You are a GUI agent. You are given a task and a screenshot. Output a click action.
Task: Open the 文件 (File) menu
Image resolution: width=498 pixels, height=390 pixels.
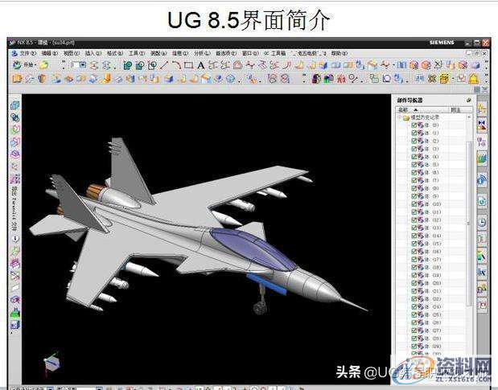tap(28, 53)
